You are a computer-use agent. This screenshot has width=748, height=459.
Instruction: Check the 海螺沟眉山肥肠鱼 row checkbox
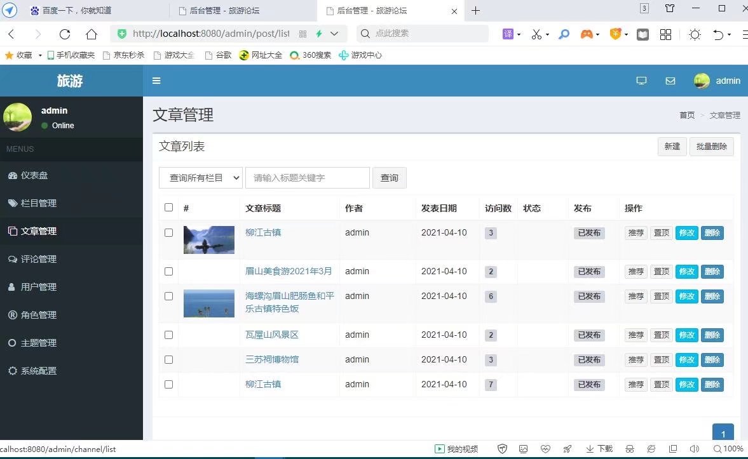click(168, 296)
